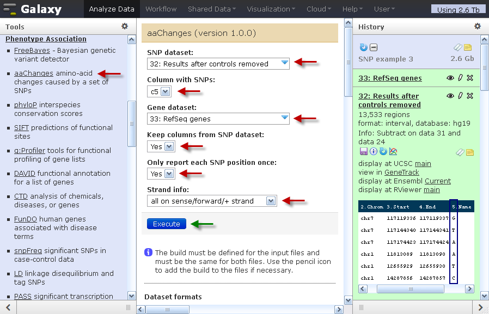Visualize dataset 32 with the chart icon

(x=393, y=151)
